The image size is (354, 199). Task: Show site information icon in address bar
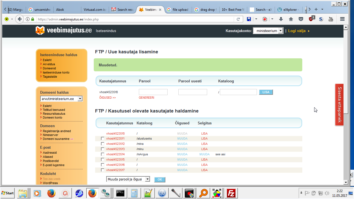pos(28,19)
